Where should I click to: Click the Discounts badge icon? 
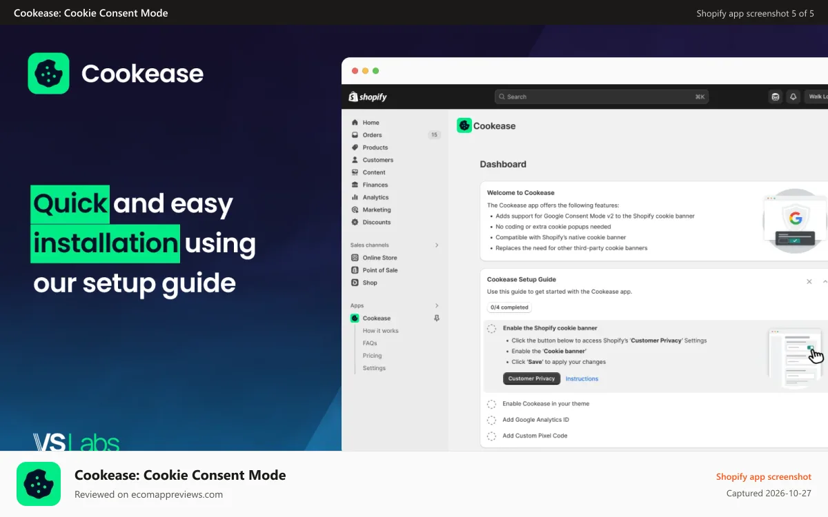[x=355, y=222]
